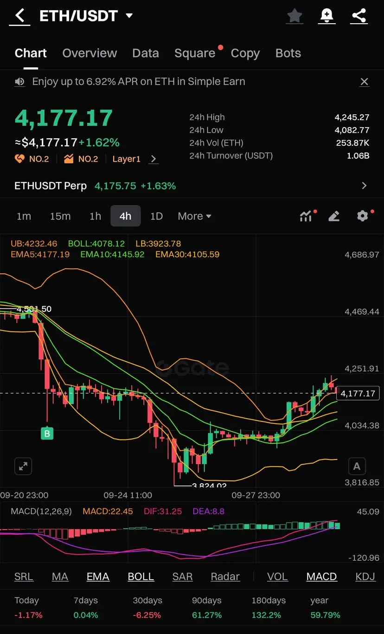Open the Layer1 category tag
This screenshot has height=634, width=384.
(126, 159)
